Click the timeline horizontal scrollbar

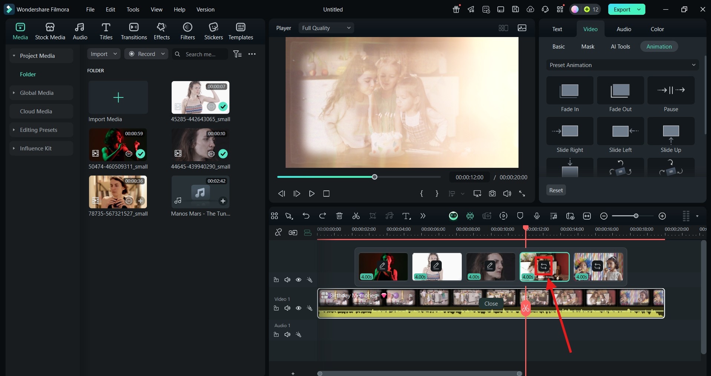pos(419,373)
